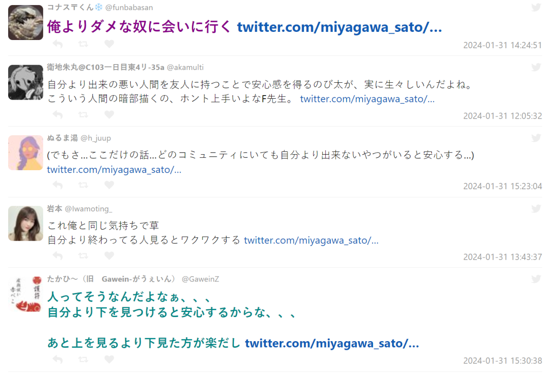Screen dimensions: 546x373
Task: Follow the miyagawa_sato link in Iwamoting_'s tweet
Action: coord(311,240)
